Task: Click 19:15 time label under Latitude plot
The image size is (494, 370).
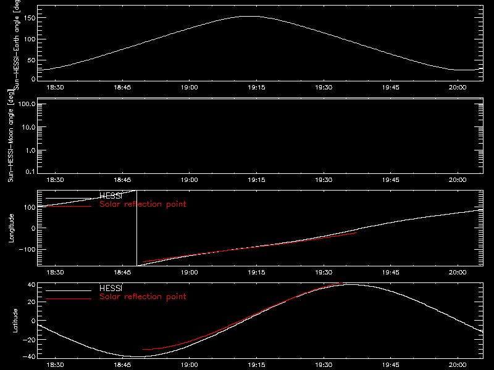Action: click(256, 365)
